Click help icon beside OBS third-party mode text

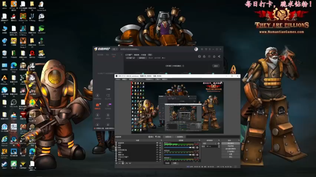tap(183, 66)
